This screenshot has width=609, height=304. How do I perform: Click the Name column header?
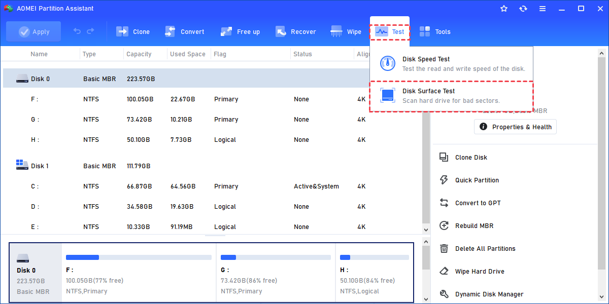click(x=39, y=54)
